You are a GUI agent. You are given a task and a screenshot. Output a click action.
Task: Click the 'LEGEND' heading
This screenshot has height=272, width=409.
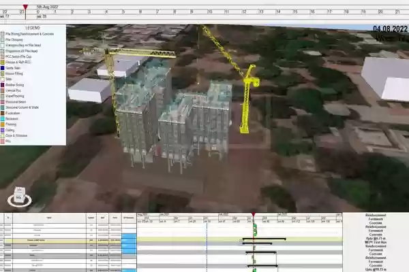click(x=33, y=28)
